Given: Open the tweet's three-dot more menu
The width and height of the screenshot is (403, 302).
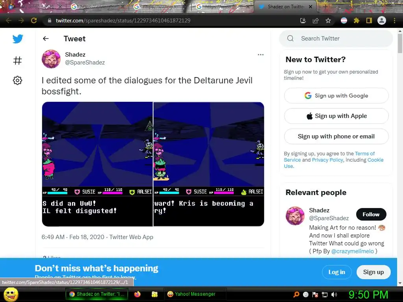Looking at the screenshot, I should 261,55.
